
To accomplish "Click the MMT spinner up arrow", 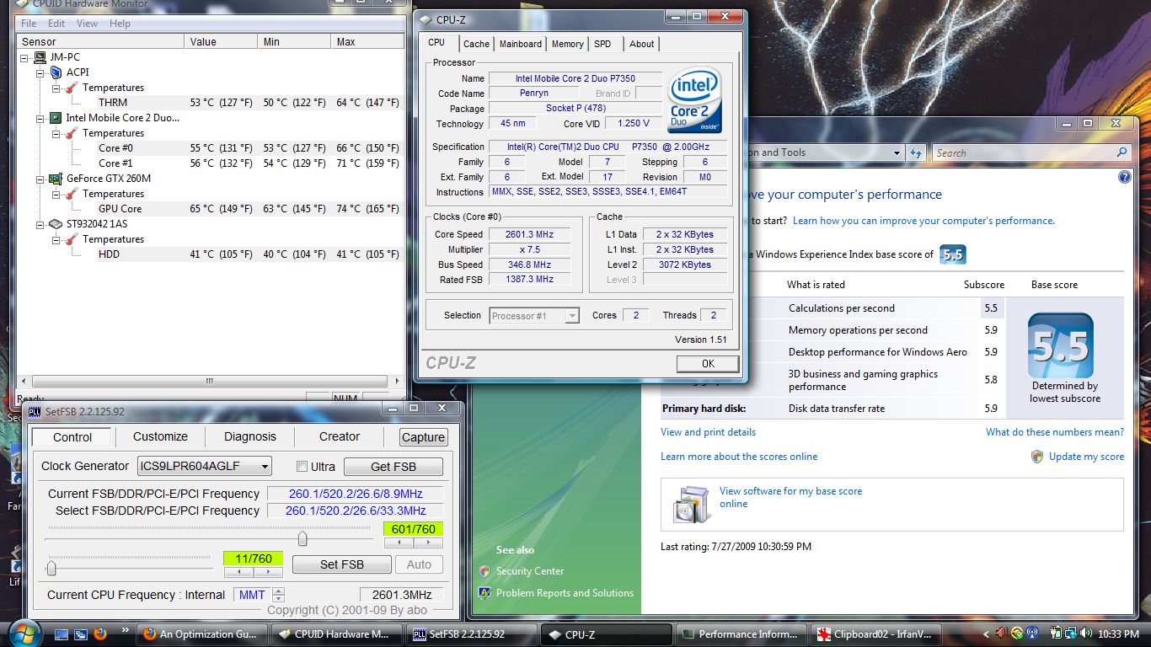I will coord(279,591).
